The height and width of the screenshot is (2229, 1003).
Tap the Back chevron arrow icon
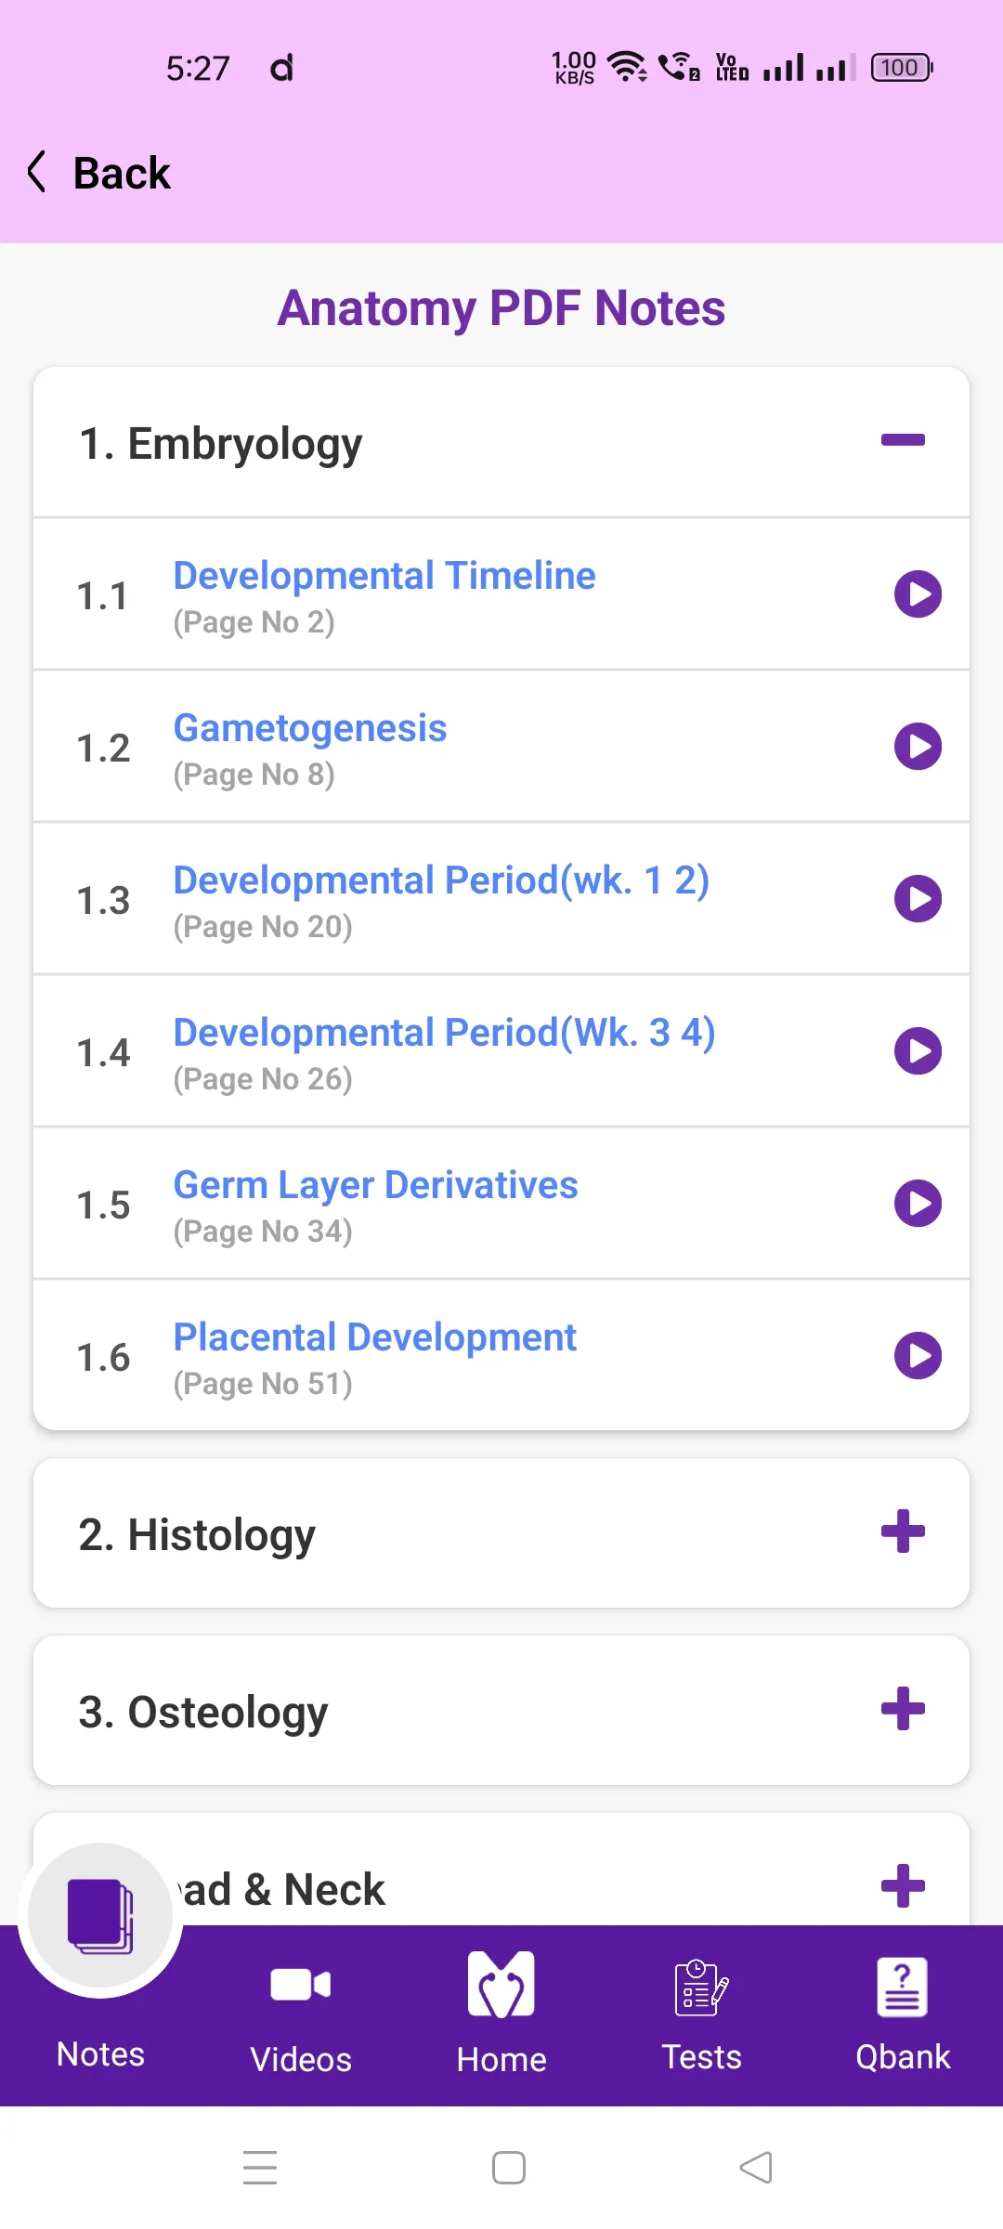[x=36, y=172]
